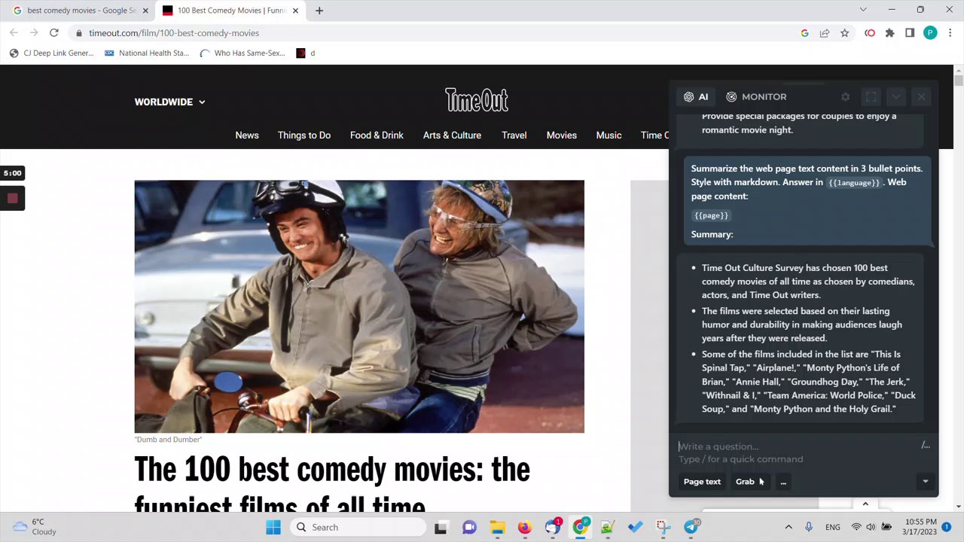Share this page icon

(x=825, y=33)
